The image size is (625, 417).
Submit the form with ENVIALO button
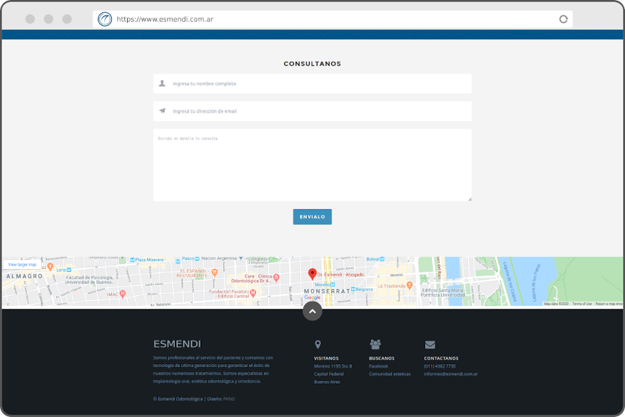click(312, 217)
